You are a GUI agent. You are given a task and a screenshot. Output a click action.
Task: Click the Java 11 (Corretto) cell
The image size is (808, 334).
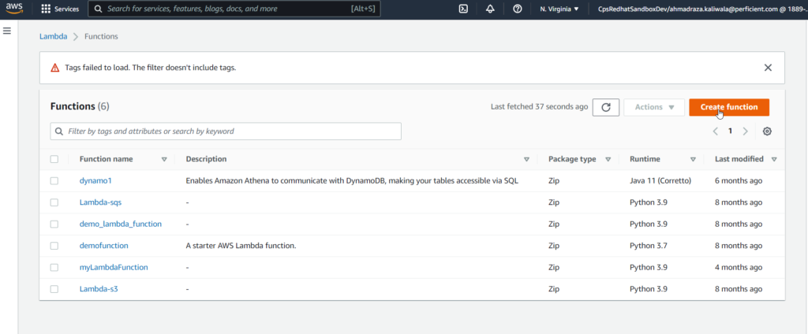click(x=660, y=180)
